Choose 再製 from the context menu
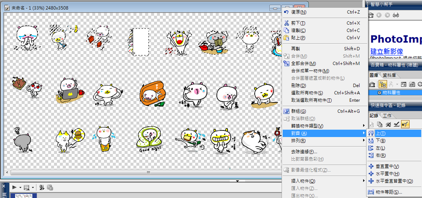This screenshot has width=422, height=198. 325,49
